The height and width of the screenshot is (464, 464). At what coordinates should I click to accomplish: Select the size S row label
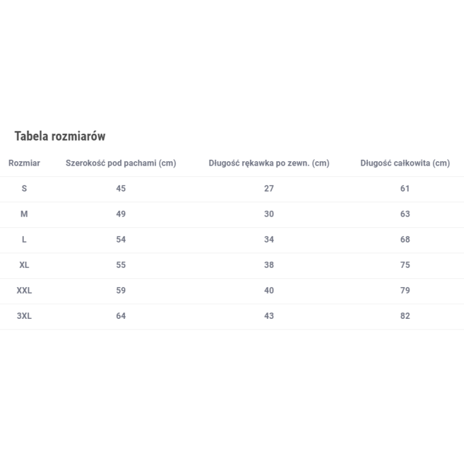click(25, 188)
